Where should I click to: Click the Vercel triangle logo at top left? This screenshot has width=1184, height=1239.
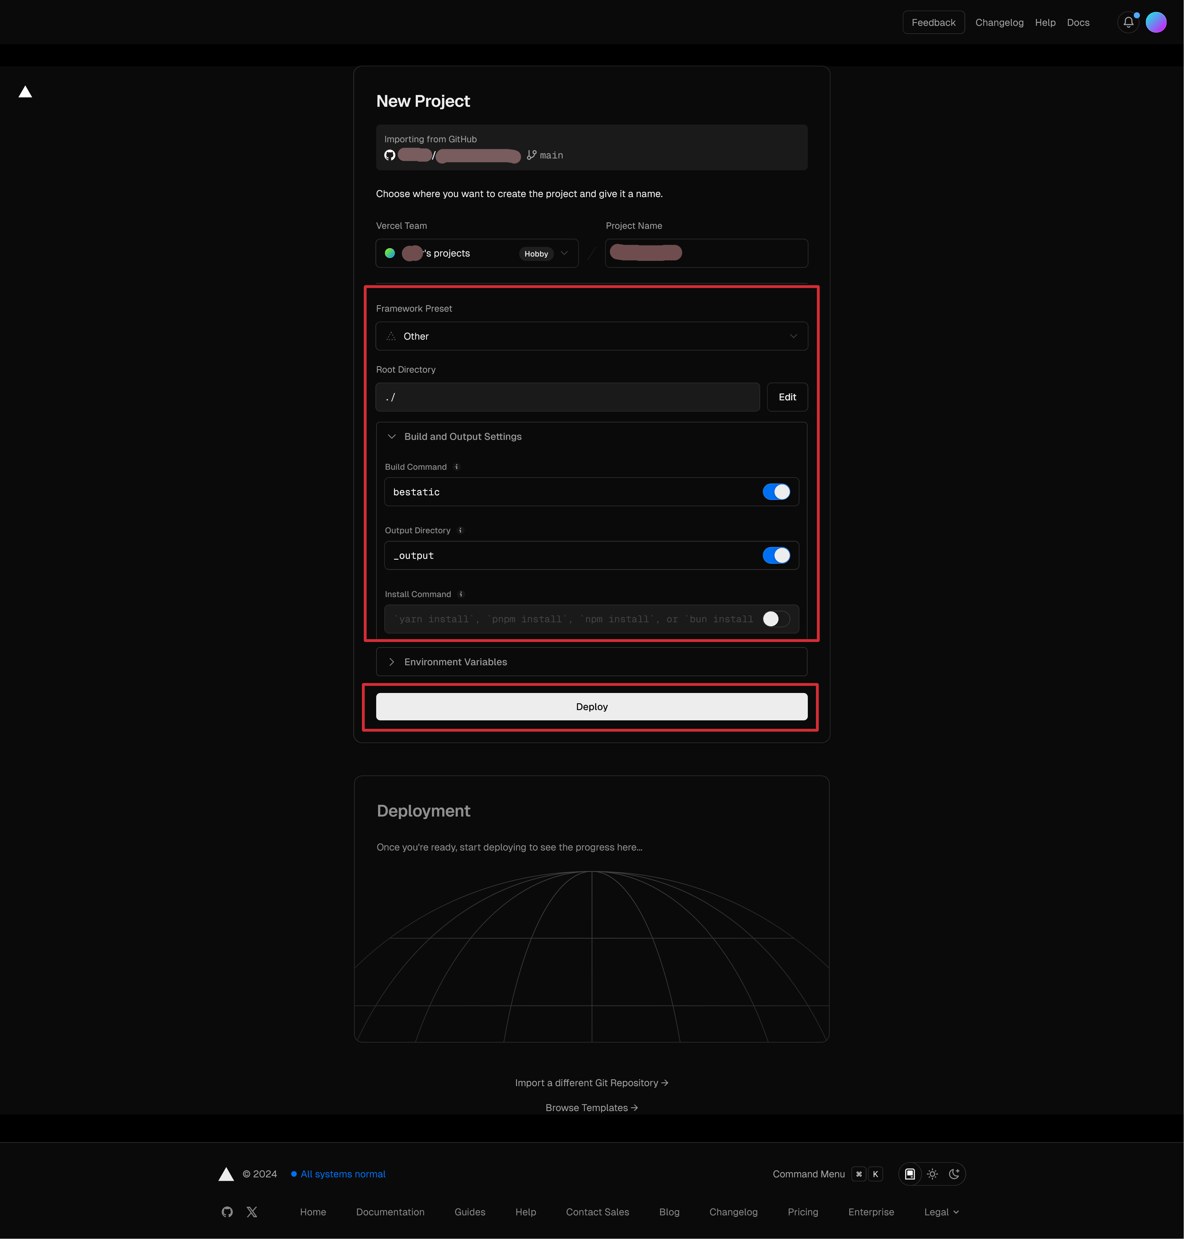pyautogui.click(x=25, y=92)
